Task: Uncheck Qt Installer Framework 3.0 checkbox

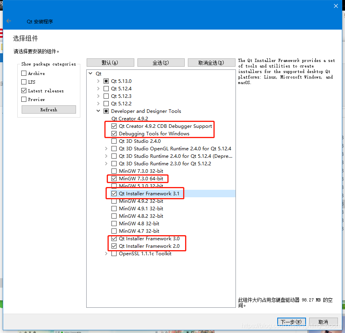Action: click(114, 238)
